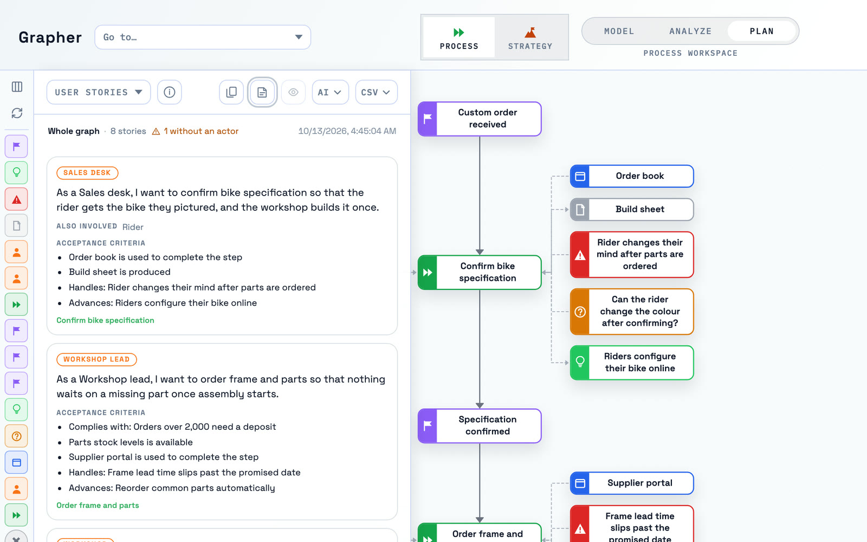Click the 10/13/2026, 4:45:04 AM timestamp
The height and width of the screenshot is (542, 867).
pos(347,131)
